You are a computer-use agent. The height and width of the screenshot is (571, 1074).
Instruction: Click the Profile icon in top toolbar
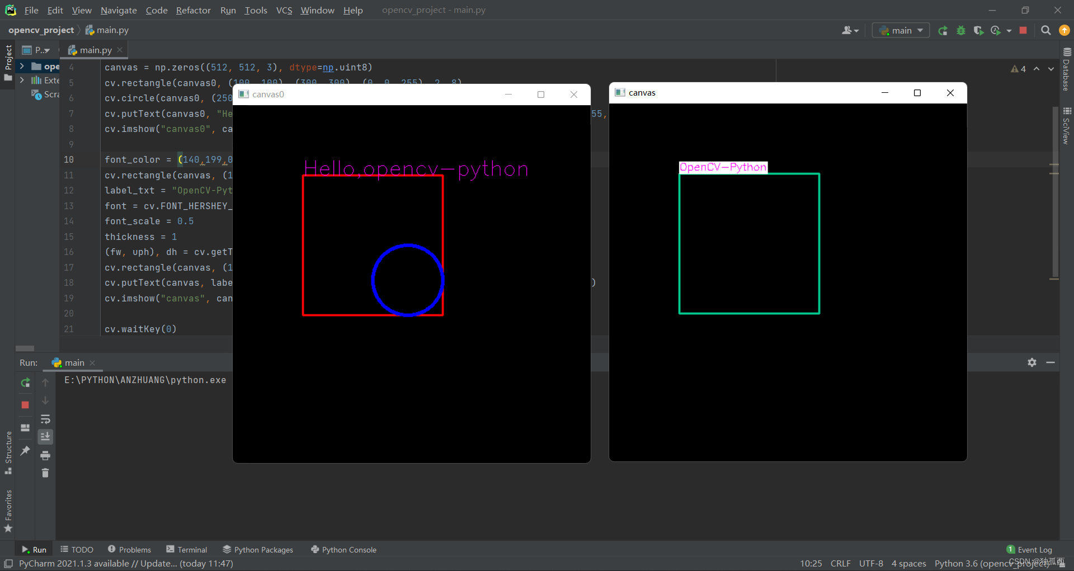click(996, 30)
